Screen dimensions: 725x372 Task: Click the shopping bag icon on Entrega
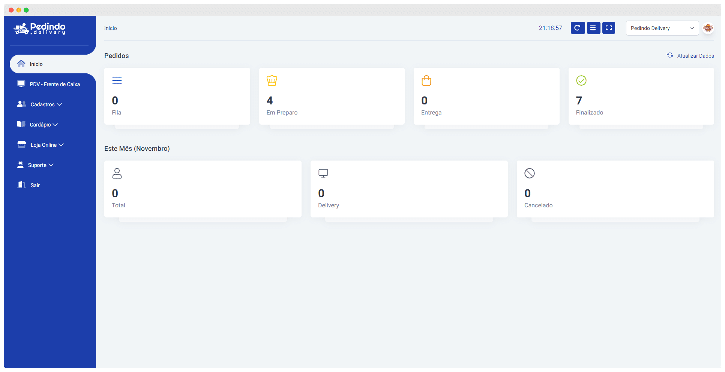click(x=426, y=80)
